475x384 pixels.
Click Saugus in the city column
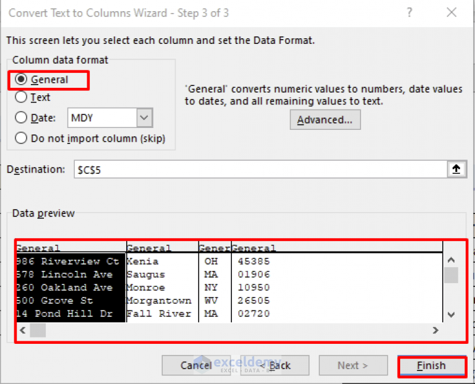tap(146, 275)
